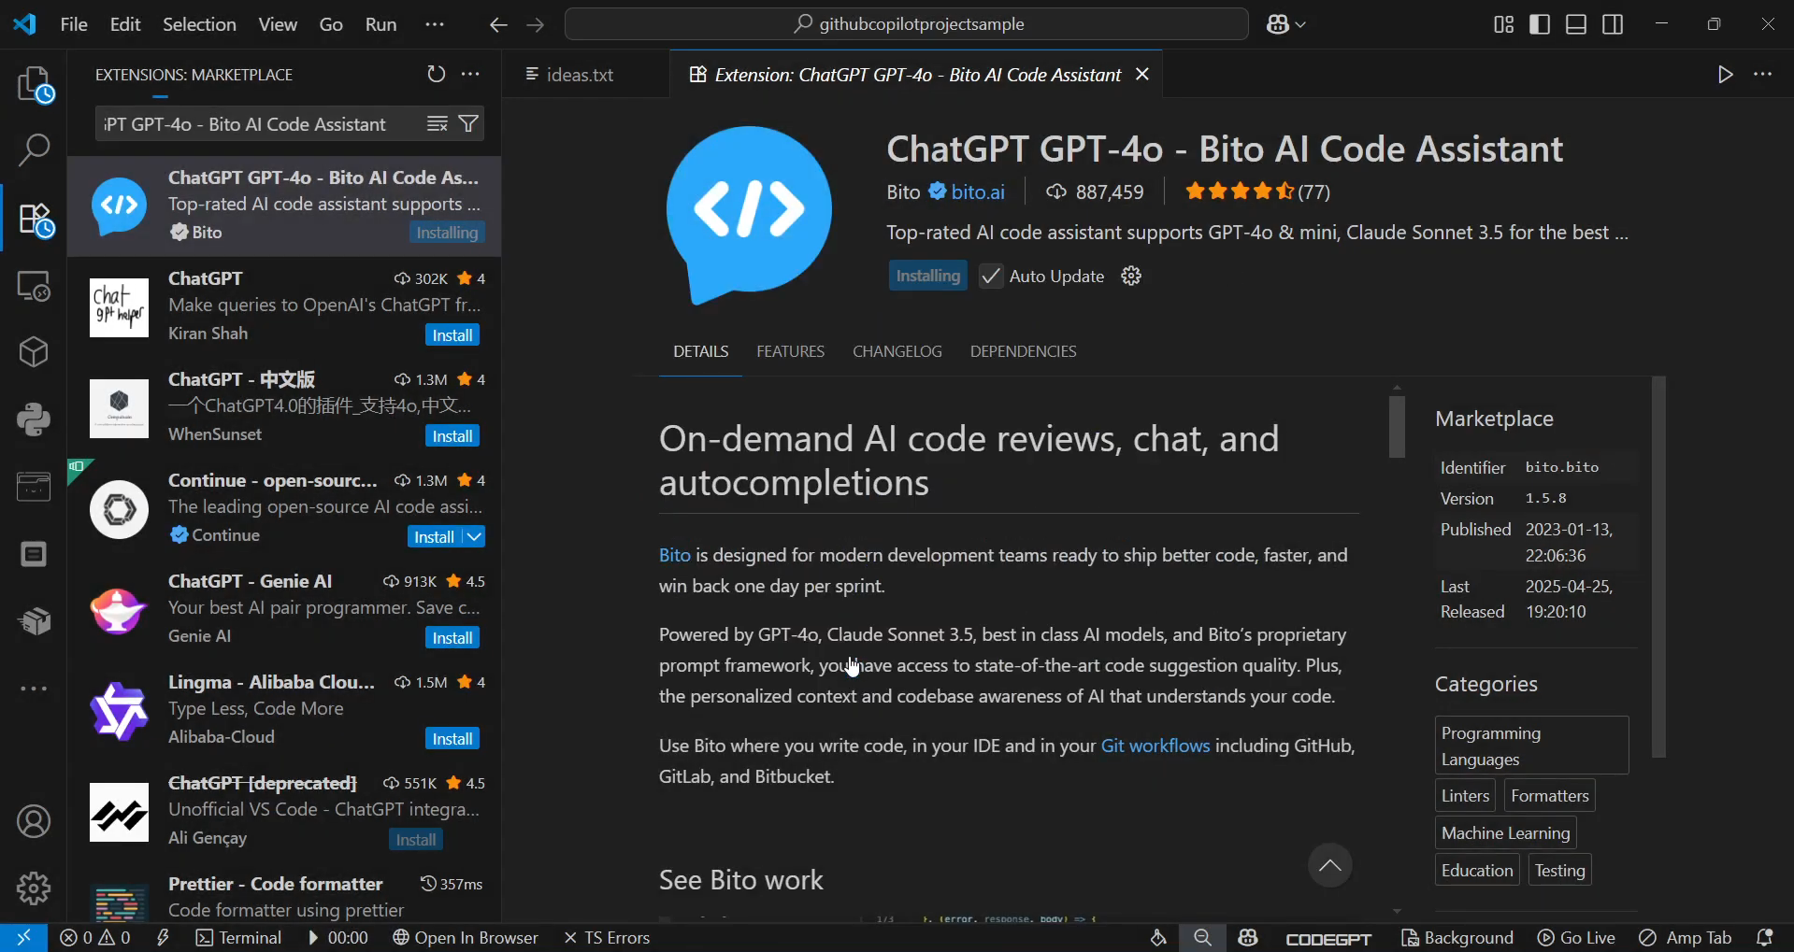Screen dimensions: 1794x952
Task: Switch to the CHANGELOG tab
Action: (897, 351)
